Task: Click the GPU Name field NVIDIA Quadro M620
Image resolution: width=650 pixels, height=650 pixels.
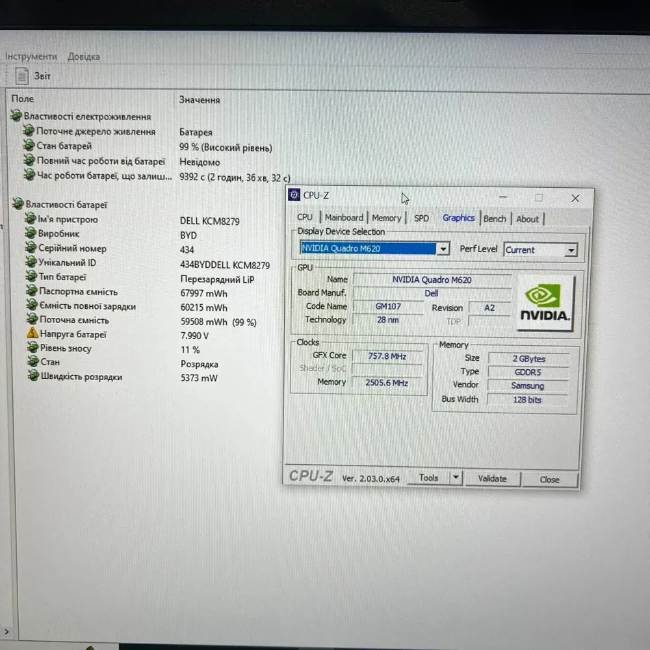Action: coord(432,279)
